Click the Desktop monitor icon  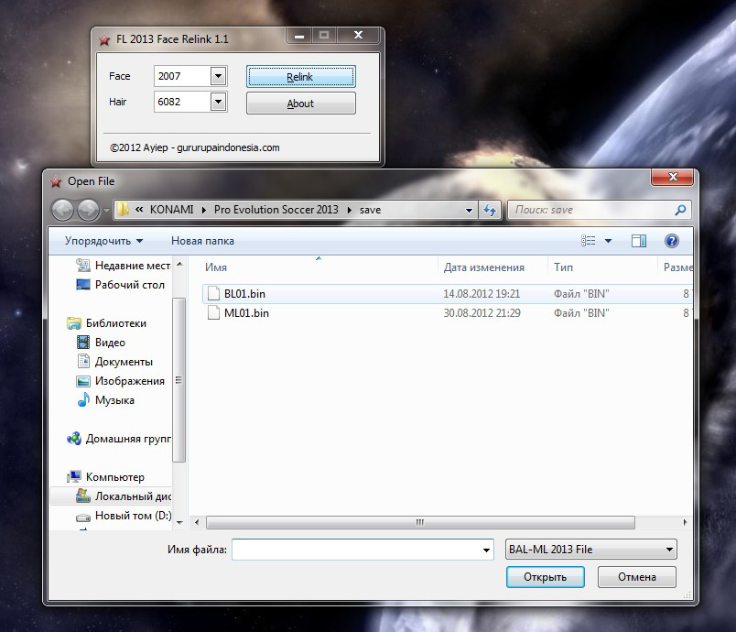[83, 285]
